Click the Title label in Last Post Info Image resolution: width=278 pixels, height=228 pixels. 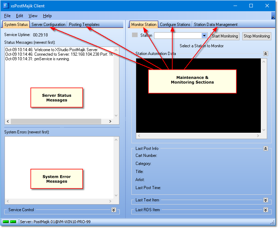[x=140, y=172]
